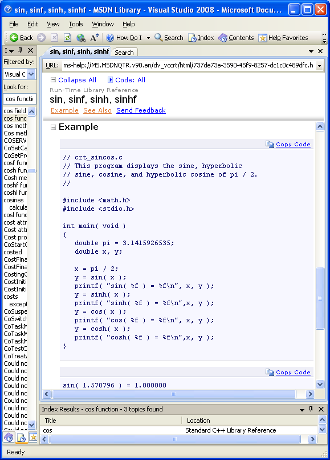Screen dimensions: 330x460
Task: Click the toolbar options overflow chevron
Action: (324, 38)
